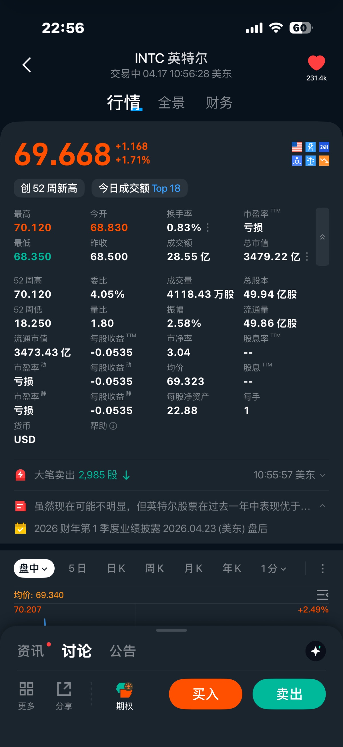Tap the bottom sheet drag handle

(171, 630)
